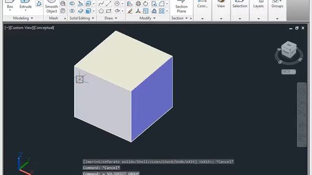This screenshot has width=312, height=175.
Task: Click the Smooth Object button
Action: [x=52, y=7]
